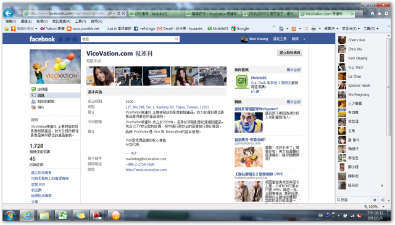This screenshot has width=395, height=225.
Task: Expand the Tools(O) menu in command bar
Action: click(x=371, y=29)
